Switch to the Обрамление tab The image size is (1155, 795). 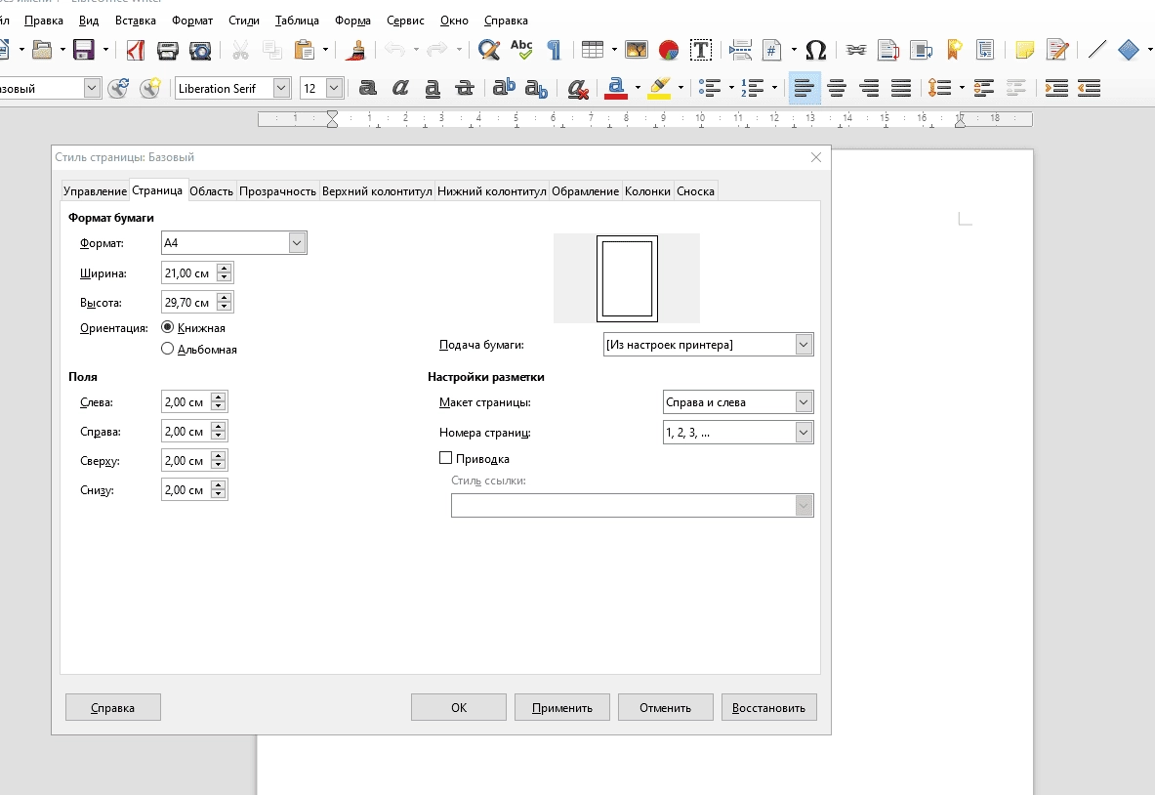(x=585, y=190)
